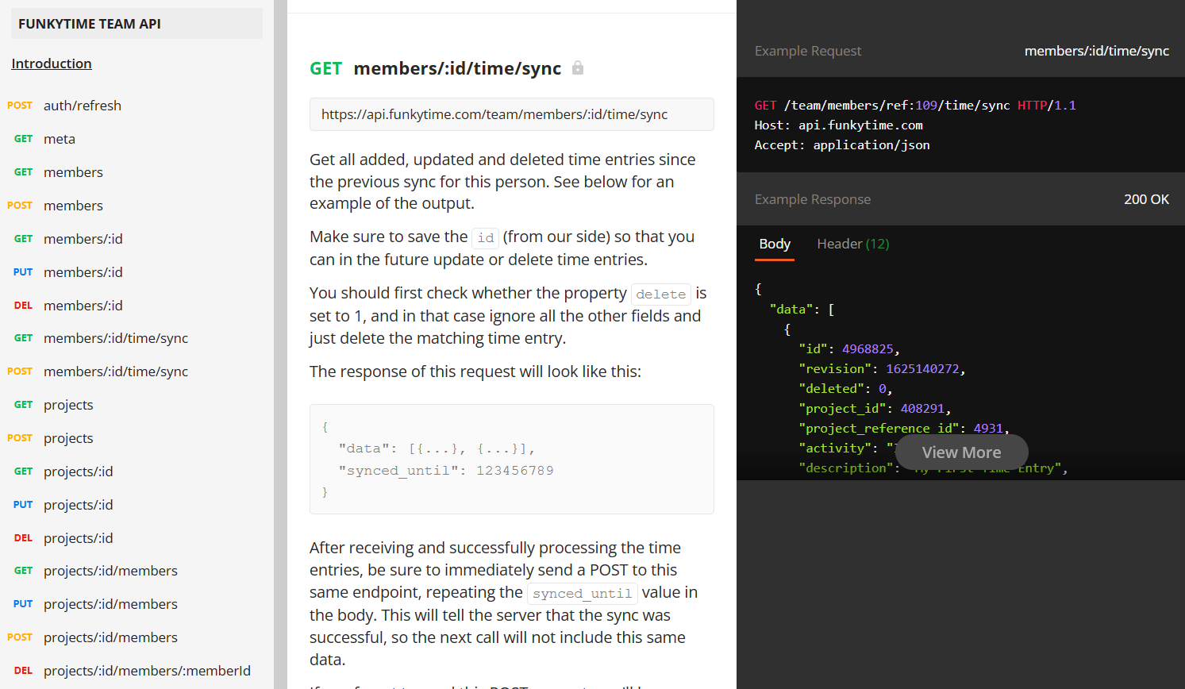
Task: Go to DEL members/:id endpoint
Action: click(x=68, y=306)
